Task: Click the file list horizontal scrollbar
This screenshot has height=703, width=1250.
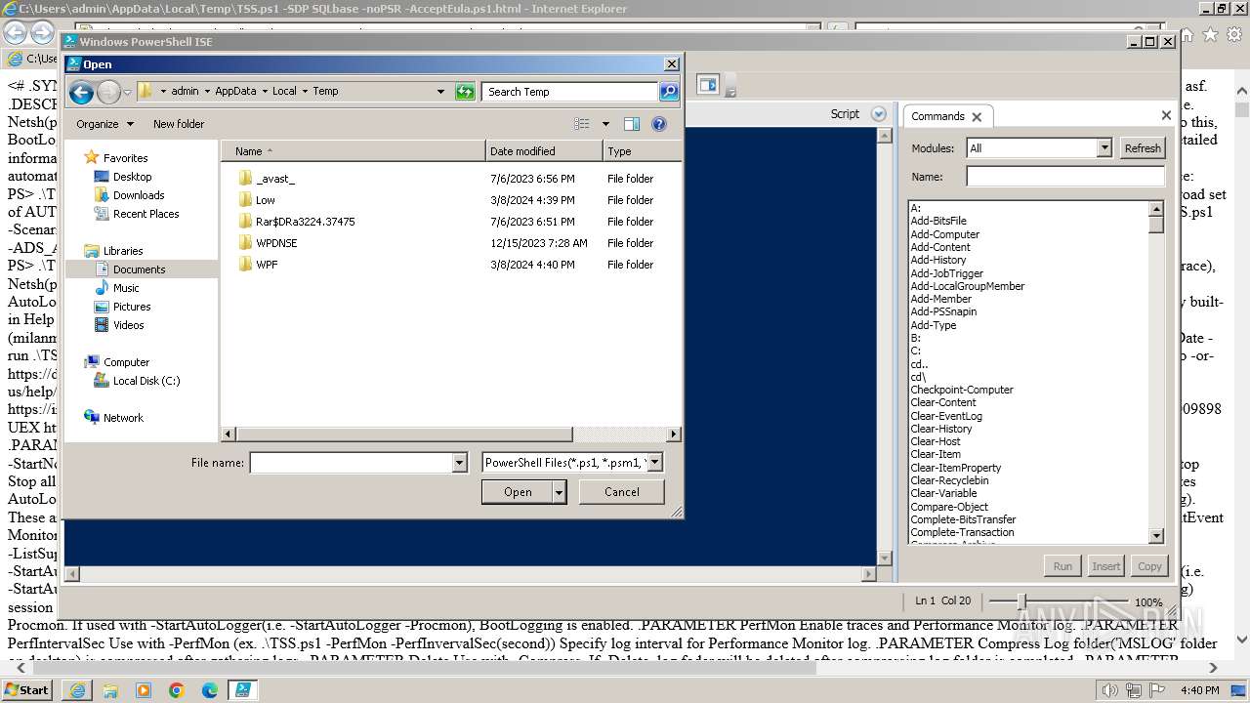Action: click(x=403, y=434)
